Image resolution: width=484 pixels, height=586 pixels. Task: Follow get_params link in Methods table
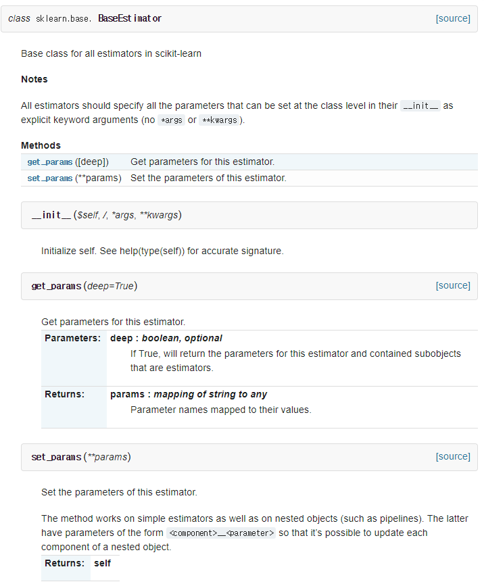pos(50,162)
